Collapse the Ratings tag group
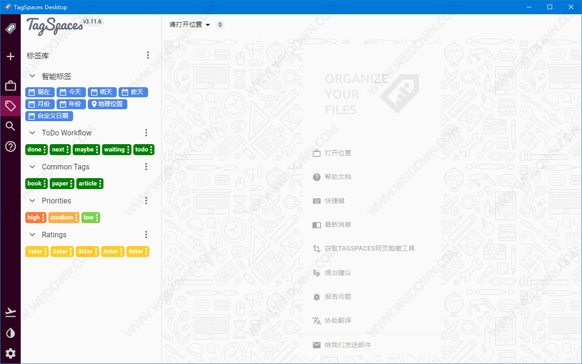This screenshot has width=582, height=364. (x=32, y=235)
